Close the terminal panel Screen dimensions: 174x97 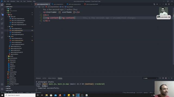172,78
